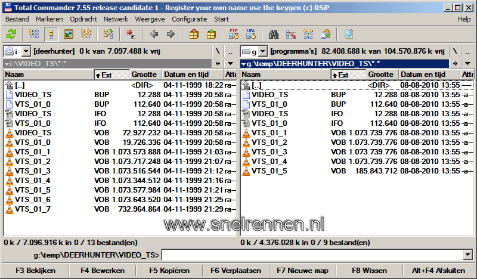Screen dimensions: 477x279
Task: Open right panel history dropdown arrow
Action: tap(468, 64)
